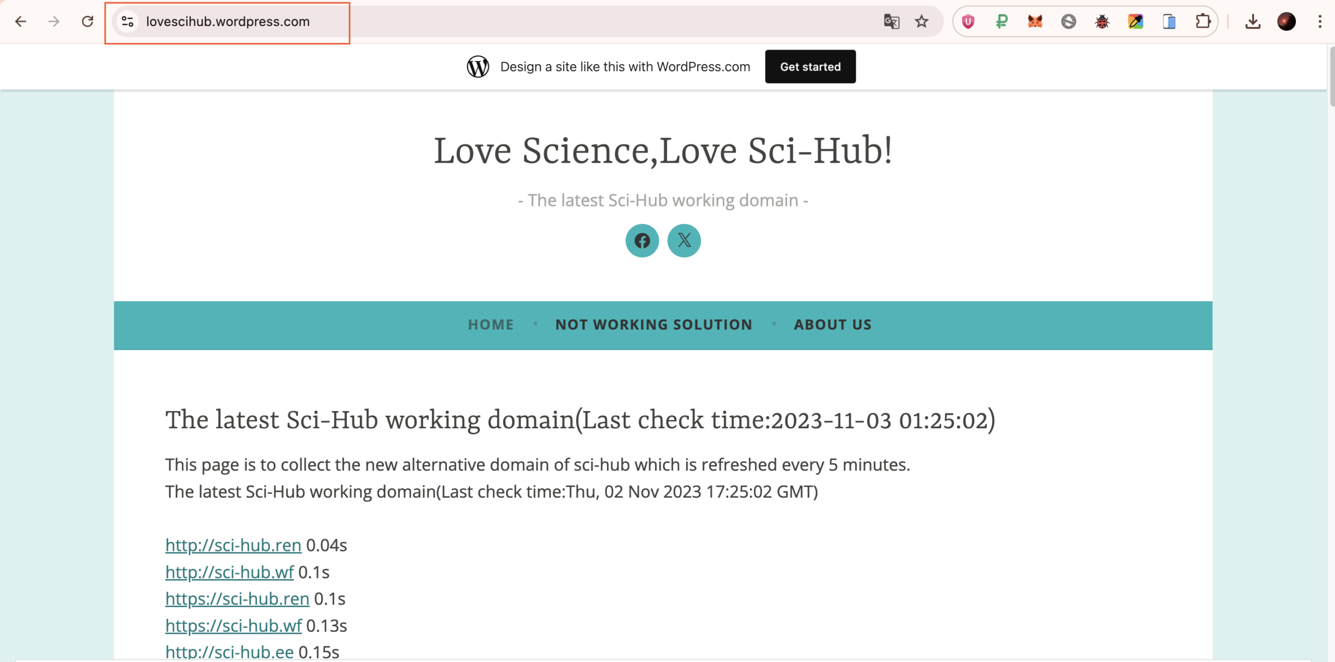Click the 'Design a site like this' text

(x=625, y=67)
